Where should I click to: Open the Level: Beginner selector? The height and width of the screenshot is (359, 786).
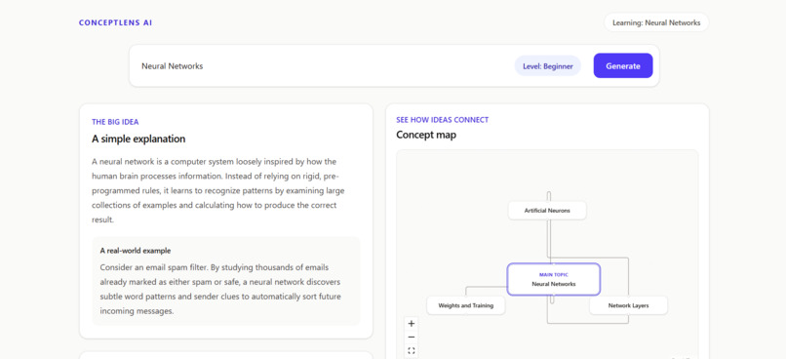(547, 66)
